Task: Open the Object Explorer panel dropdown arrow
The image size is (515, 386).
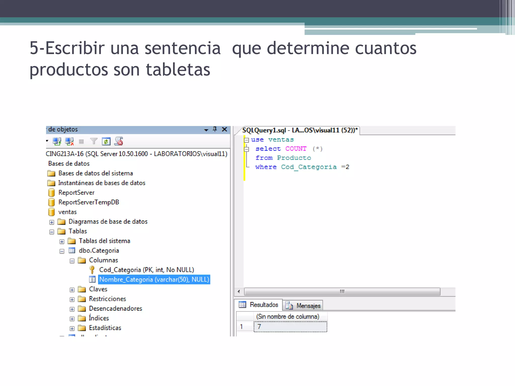Action: [x=206, y=130]
